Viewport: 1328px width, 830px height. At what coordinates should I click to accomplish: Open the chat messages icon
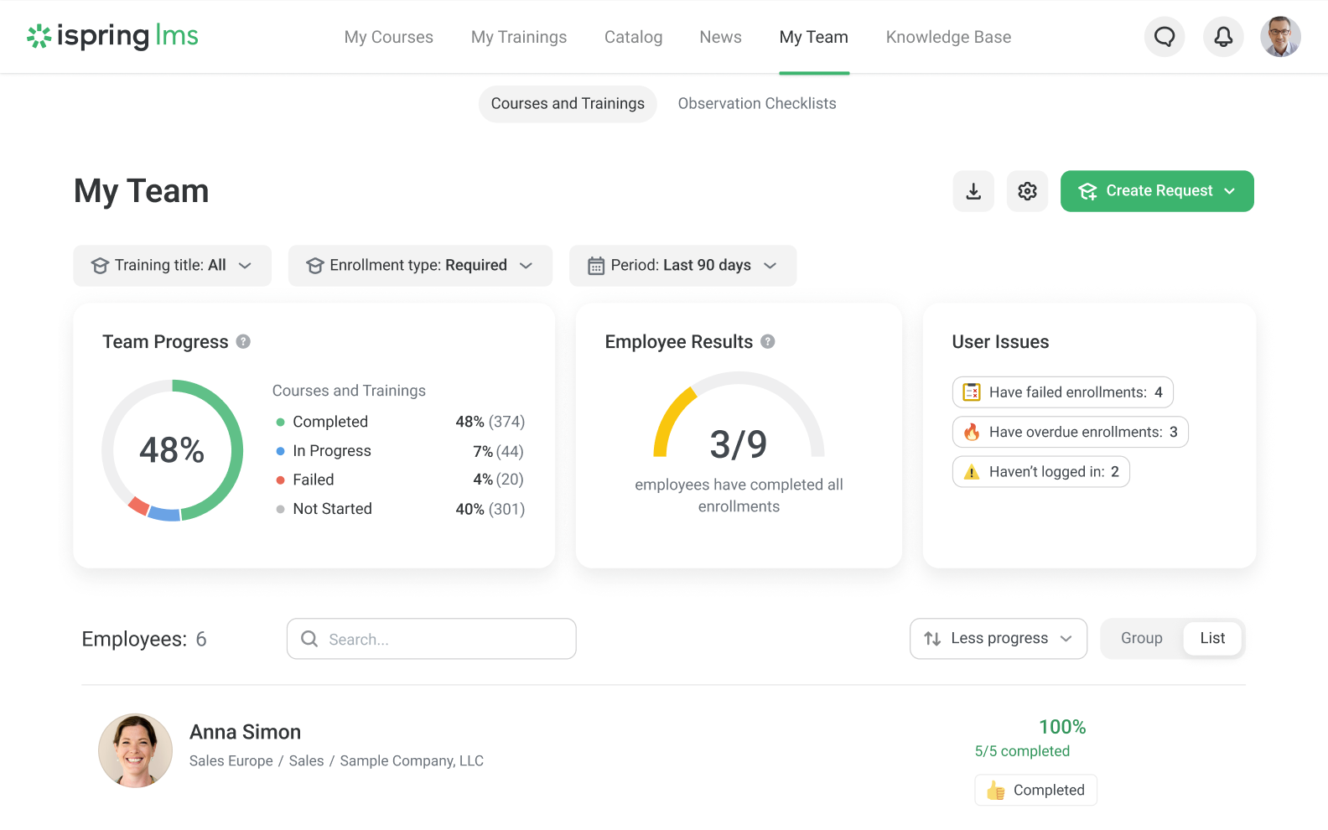pyautogui.click(x=1165, y=37)
